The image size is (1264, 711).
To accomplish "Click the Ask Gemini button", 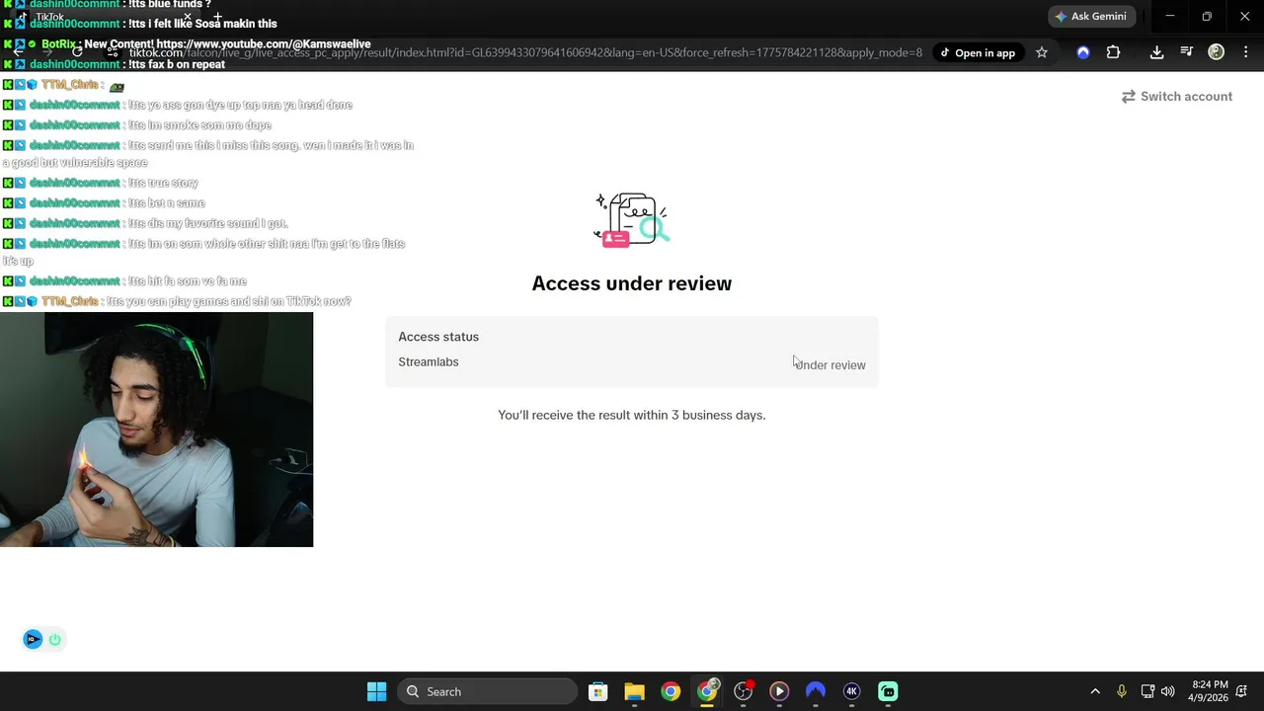I will (x=1091, y=17).
